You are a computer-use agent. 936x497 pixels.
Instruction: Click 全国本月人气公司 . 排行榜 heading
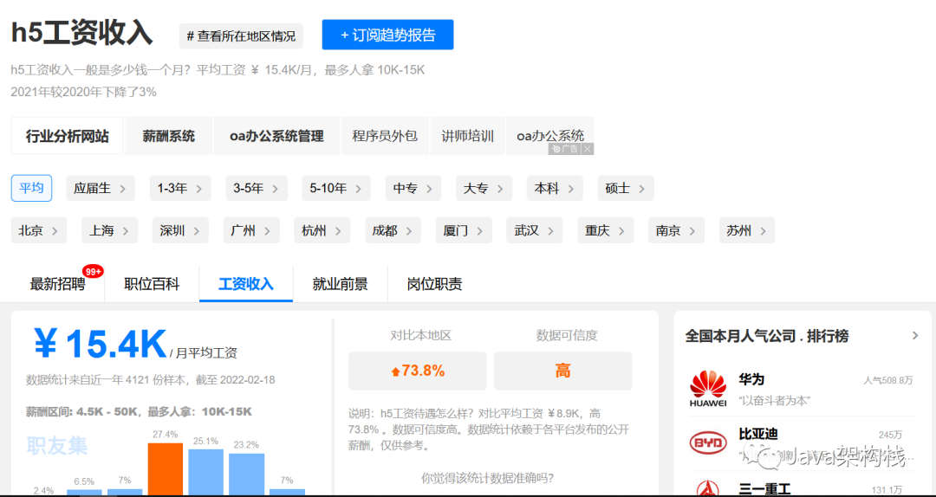coord(766,336)
